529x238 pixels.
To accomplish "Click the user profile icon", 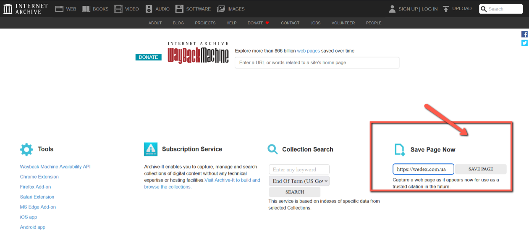I will coord(392,9).
